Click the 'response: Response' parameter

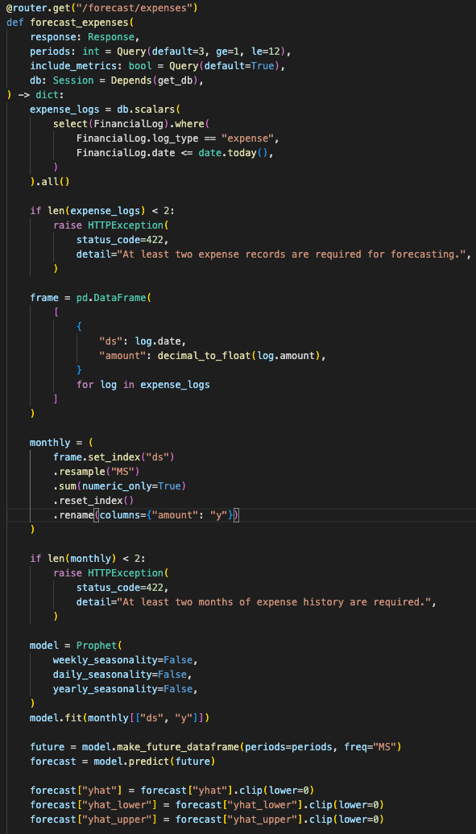pyautogui.click(x=84, y=37)
